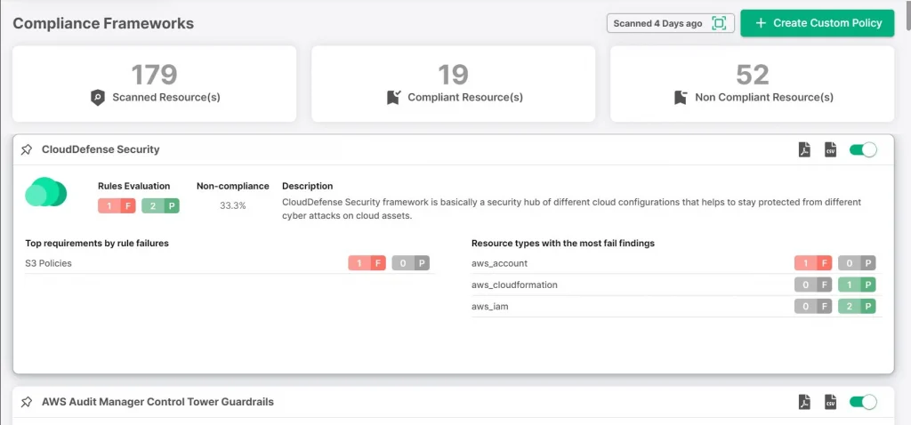
Task: Pin the AWS Audit Manager Control Tower Guardrails
Action: [x=27, y=402]
